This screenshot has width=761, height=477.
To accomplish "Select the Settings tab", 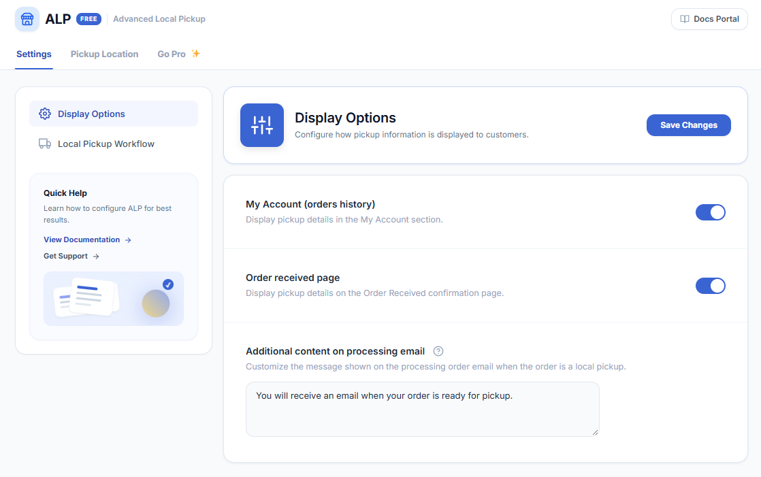I will 34,54.
